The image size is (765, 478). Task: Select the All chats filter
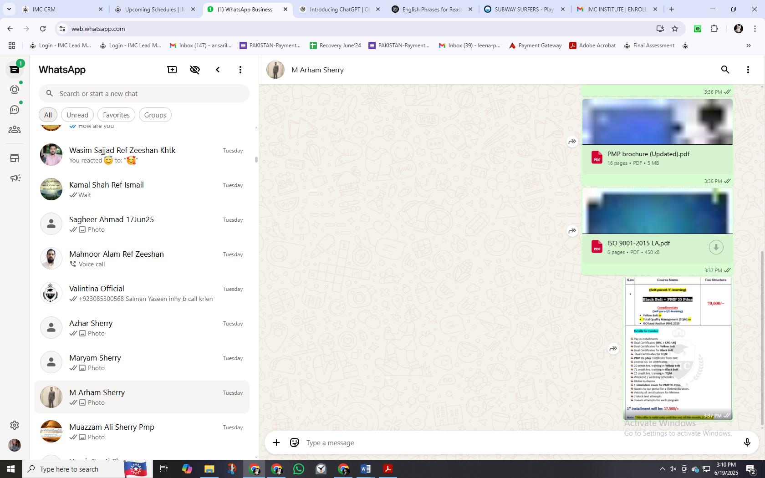pyautogui.click(x=48, y=115)
